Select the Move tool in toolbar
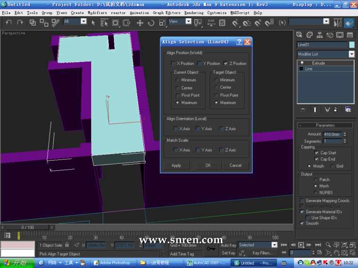This screenshot has height=268, width=358. point(140,23)
